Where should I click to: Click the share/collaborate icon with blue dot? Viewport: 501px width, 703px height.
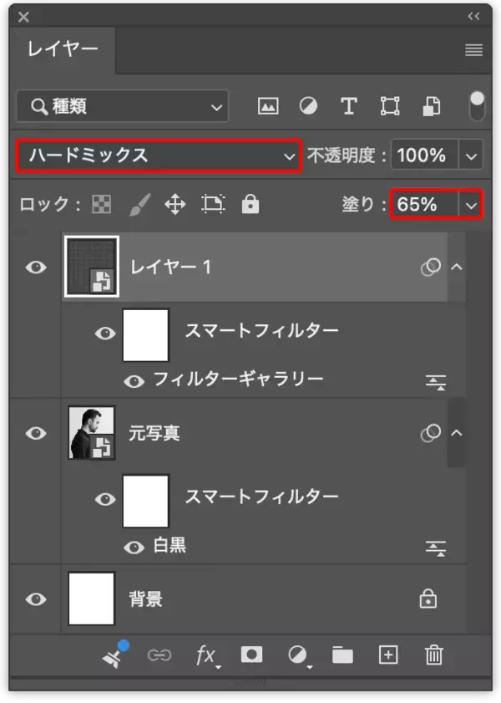click(115, 655)
